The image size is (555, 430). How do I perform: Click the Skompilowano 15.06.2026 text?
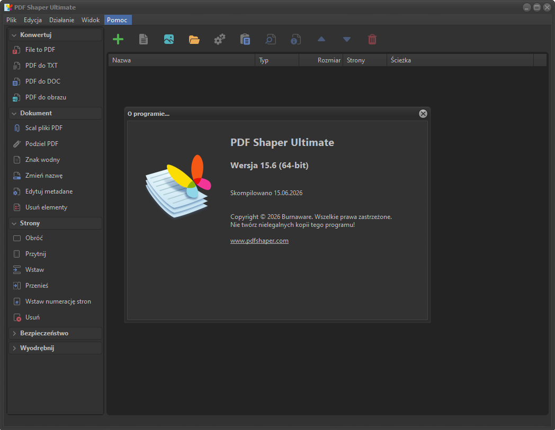pos(266,193)
